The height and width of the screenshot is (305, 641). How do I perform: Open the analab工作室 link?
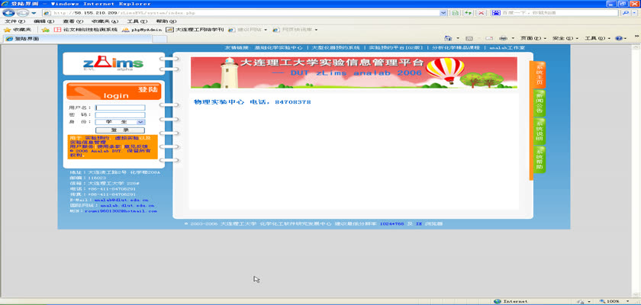tap(507, 48)
